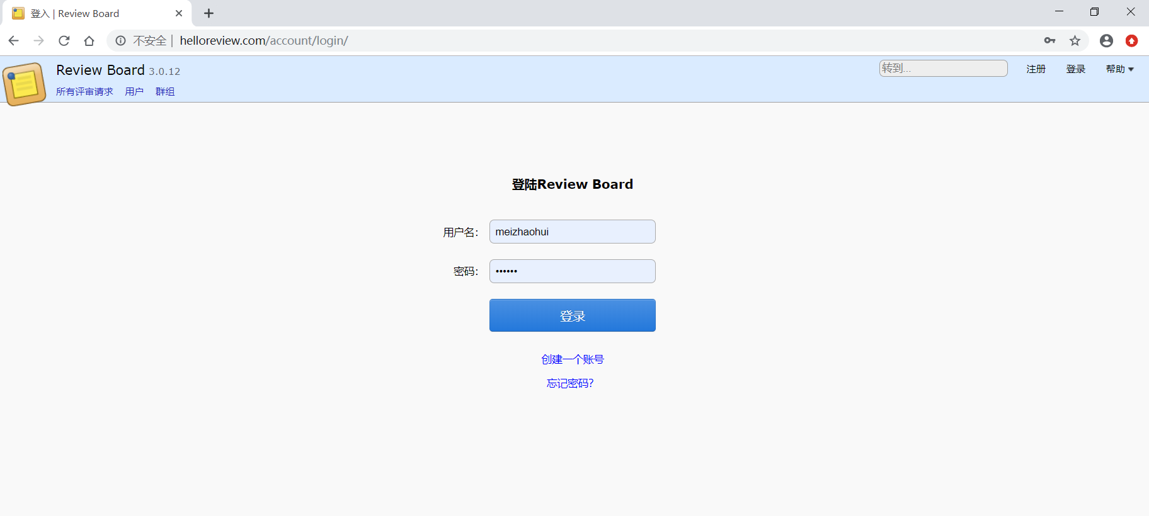Image resolution: width=1149 pixels, height=516 pixels.
Task: Restore down the browser window
Action: 1094,11
